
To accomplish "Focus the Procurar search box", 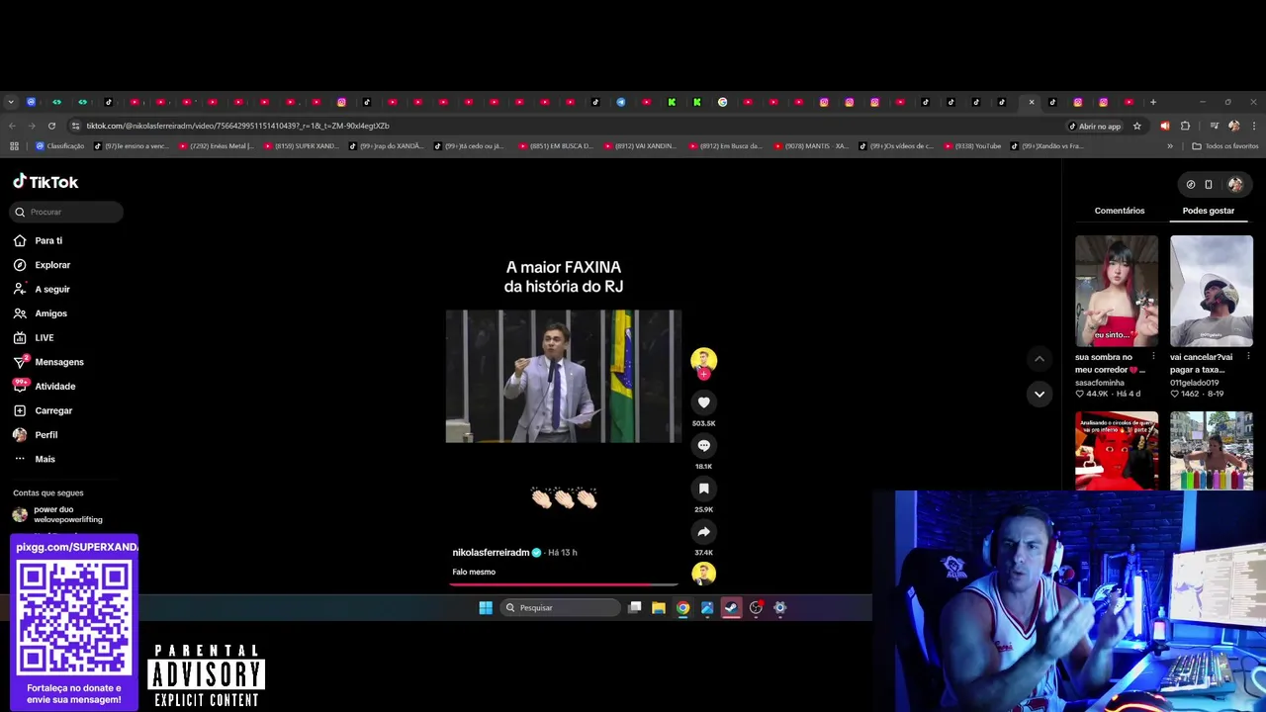I will (x=67, y=212).
